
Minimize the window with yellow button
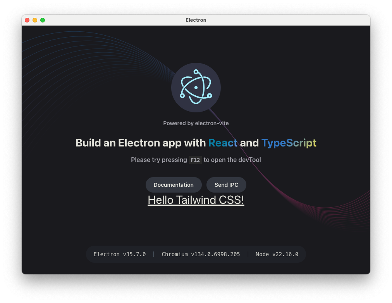[35, 20]
